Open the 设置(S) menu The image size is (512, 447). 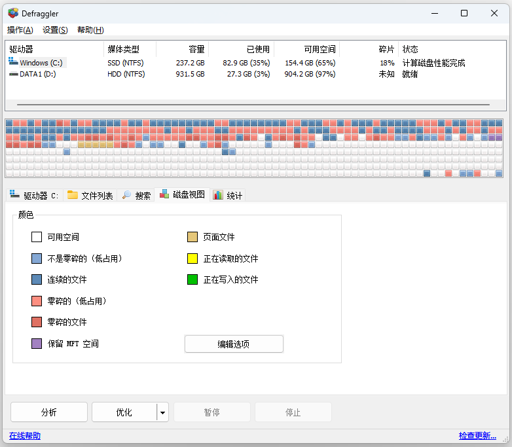[55, 30]
